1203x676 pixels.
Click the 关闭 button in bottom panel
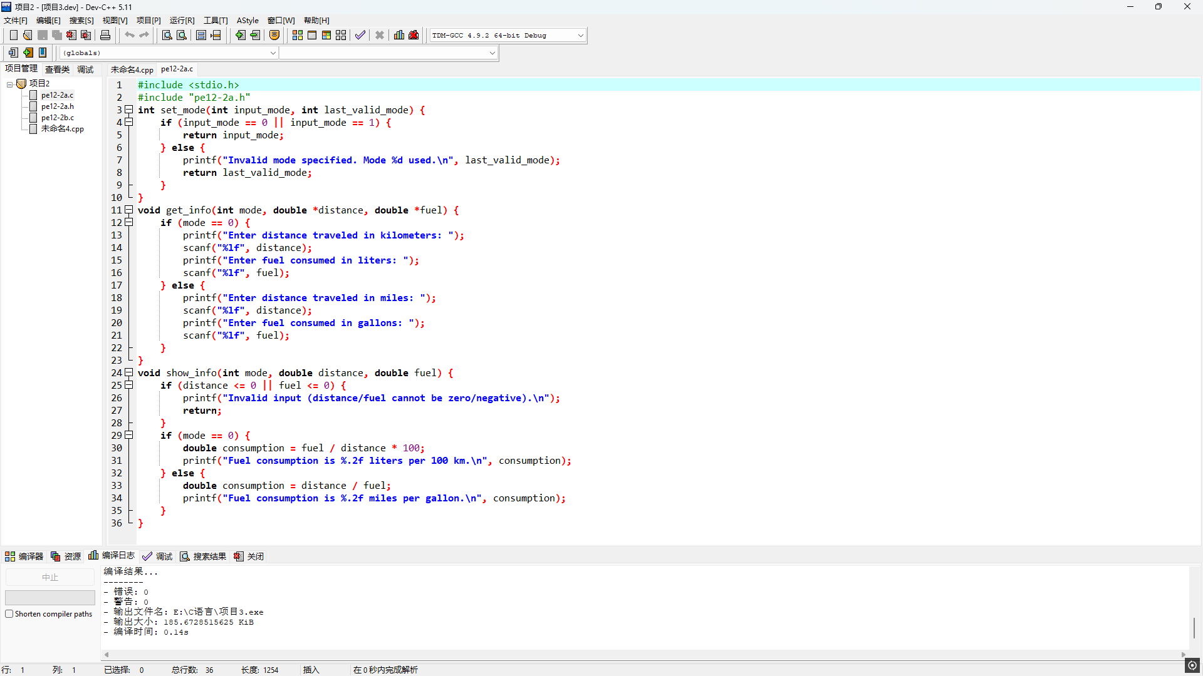[x=249, y=556]
